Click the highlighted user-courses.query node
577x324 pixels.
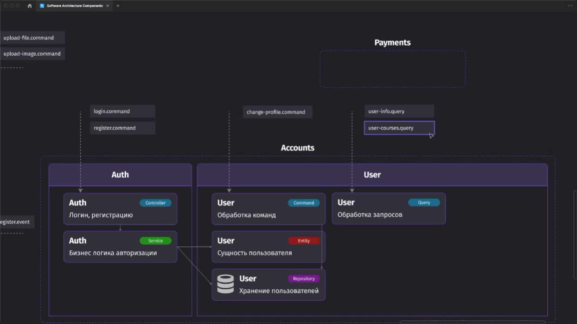point(399,128)
